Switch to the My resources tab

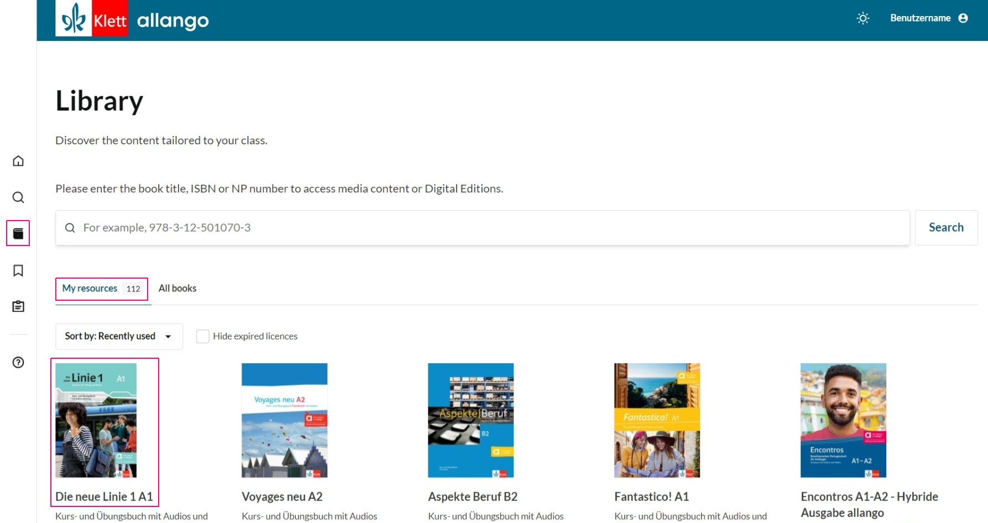click(102, 289)
